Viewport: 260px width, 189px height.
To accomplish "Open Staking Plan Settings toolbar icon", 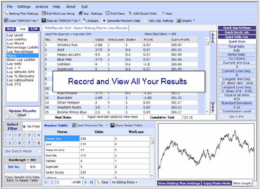I will [x=6, y=13].
